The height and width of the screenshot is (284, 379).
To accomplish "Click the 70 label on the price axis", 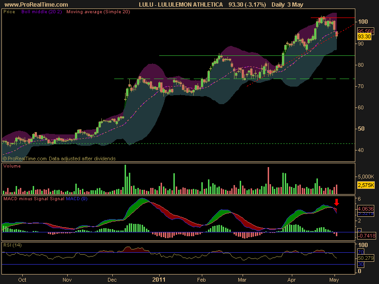I will point(361,86).
